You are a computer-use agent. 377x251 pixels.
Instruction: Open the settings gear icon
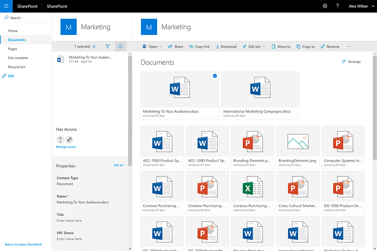pos(325,6)
